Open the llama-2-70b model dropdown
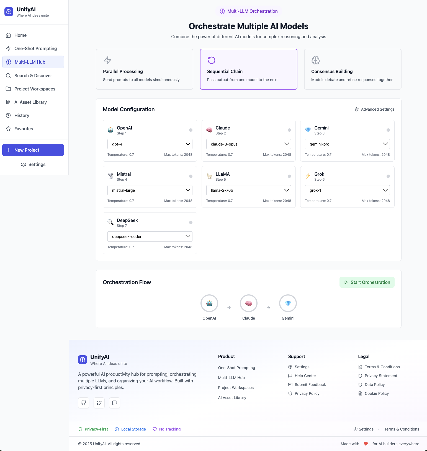The width and height of the screenshot is (427, 451). pos(249,190)
